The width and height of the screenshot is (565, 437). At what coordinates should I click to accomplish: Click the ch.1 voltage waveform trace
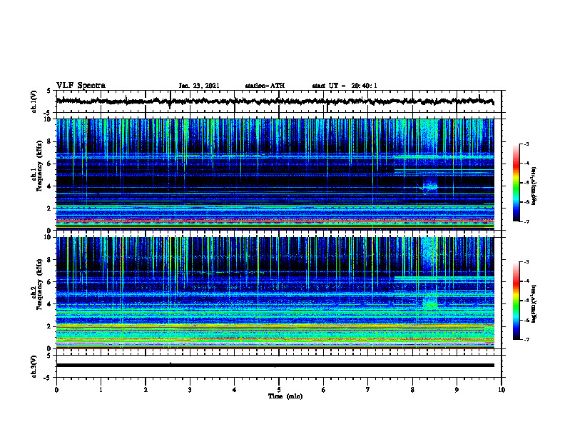pyautogui.click(x=275, y=101)
